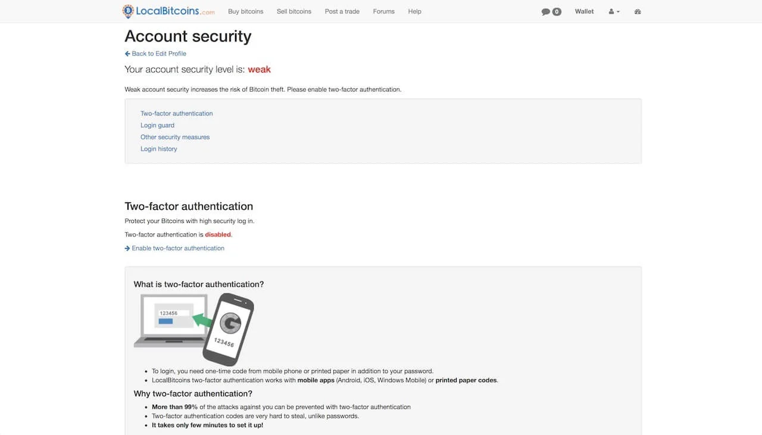Open the Forums page
The width and height of the screenshot is (762, 435).
pyautogui.click(x=383, y=11)
